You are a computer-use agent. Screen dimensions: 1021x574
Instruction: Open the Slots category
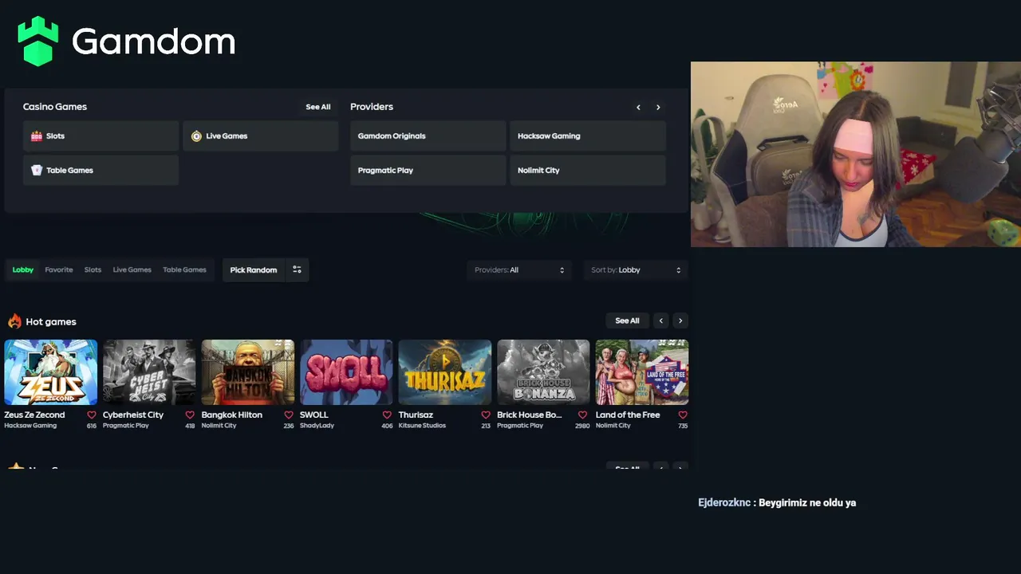[101, 136]
